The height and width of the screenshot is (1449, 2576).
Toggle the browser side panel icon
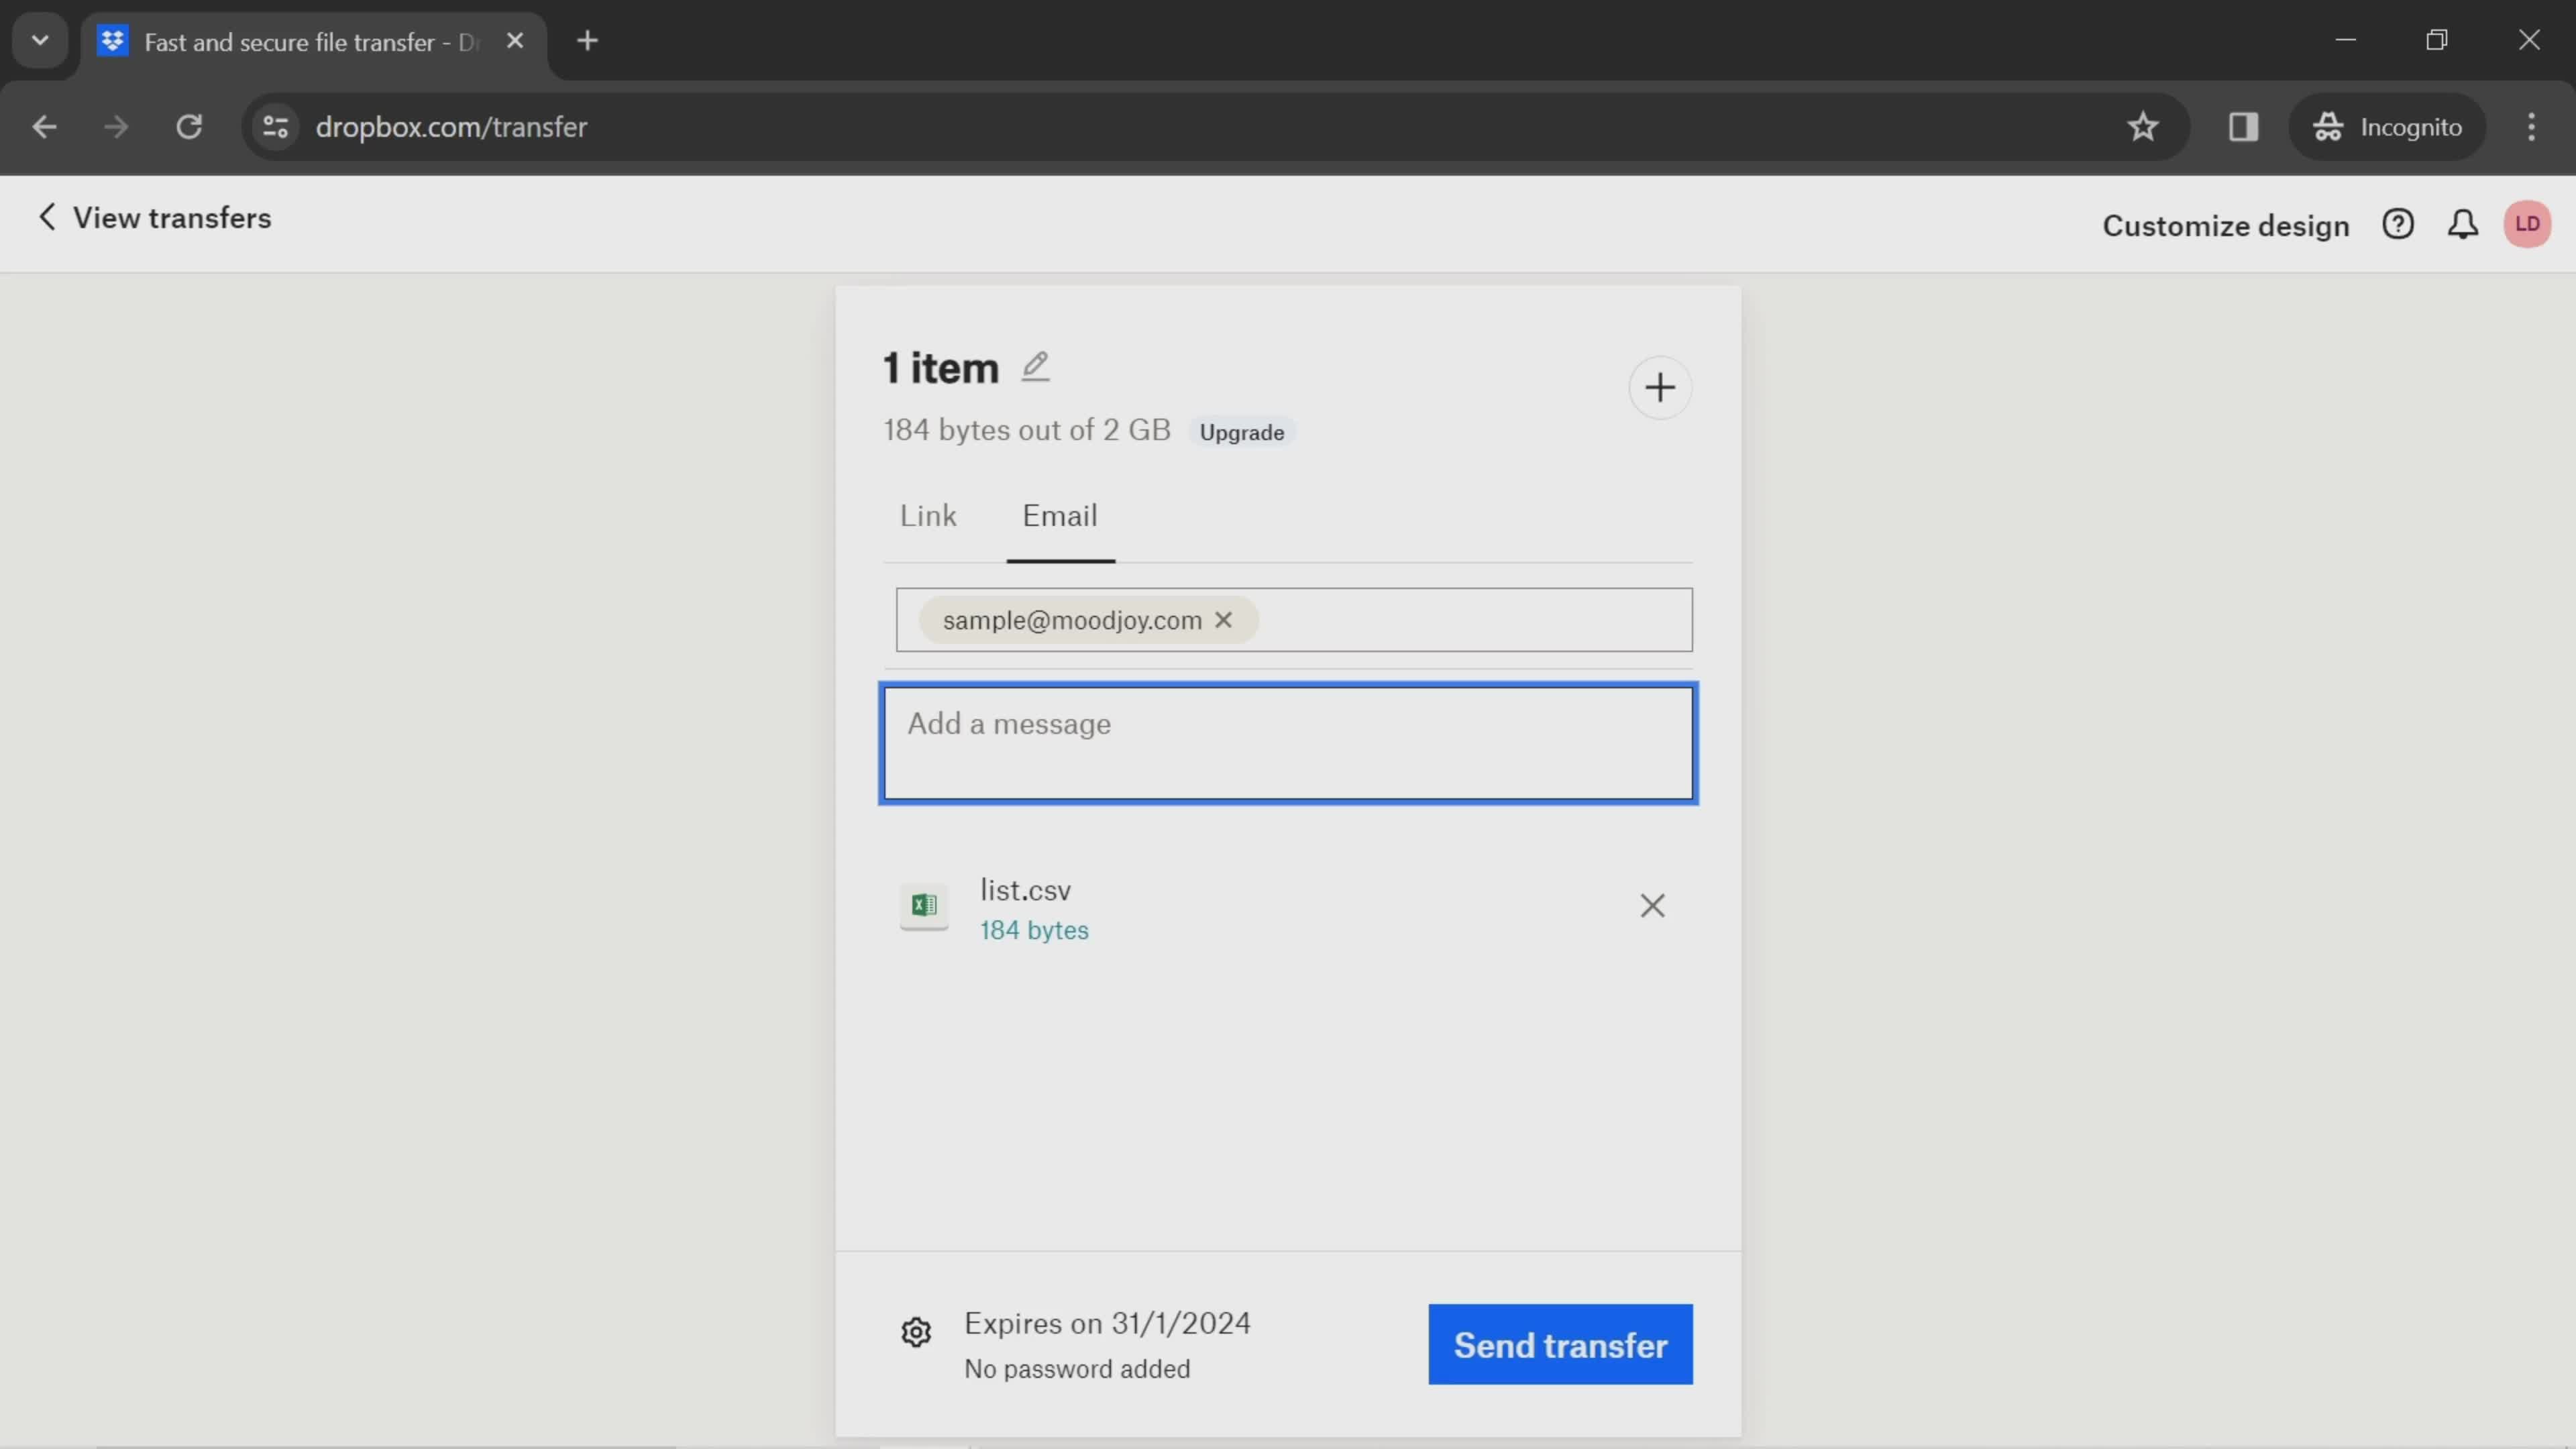point(2243,127)
